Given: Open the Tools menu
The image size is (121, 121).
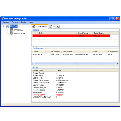Looking at the screenshot, I should [23, 22].
